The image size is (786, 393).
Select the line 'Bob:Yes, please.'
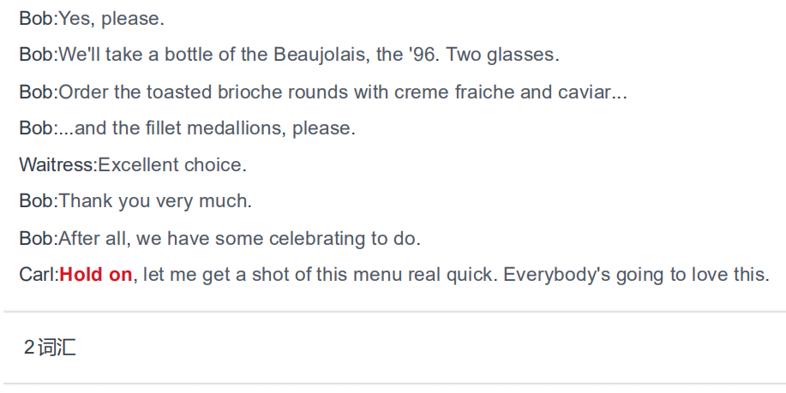coord(92,19)
